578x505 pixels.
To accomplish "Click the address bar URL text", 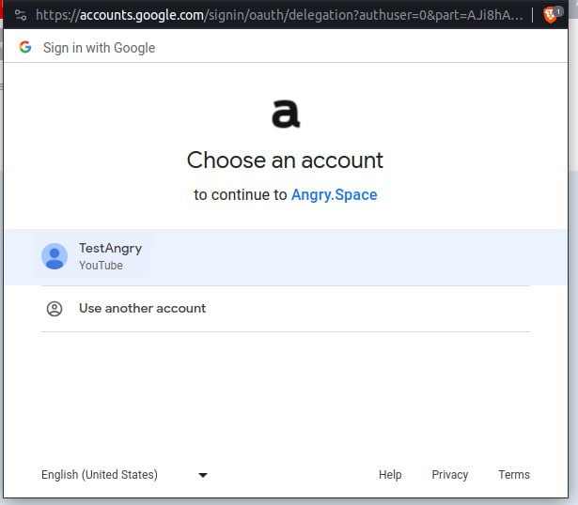I will tap(279, 15).
